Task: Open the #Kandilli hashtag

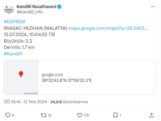Action: click(13, 54)
